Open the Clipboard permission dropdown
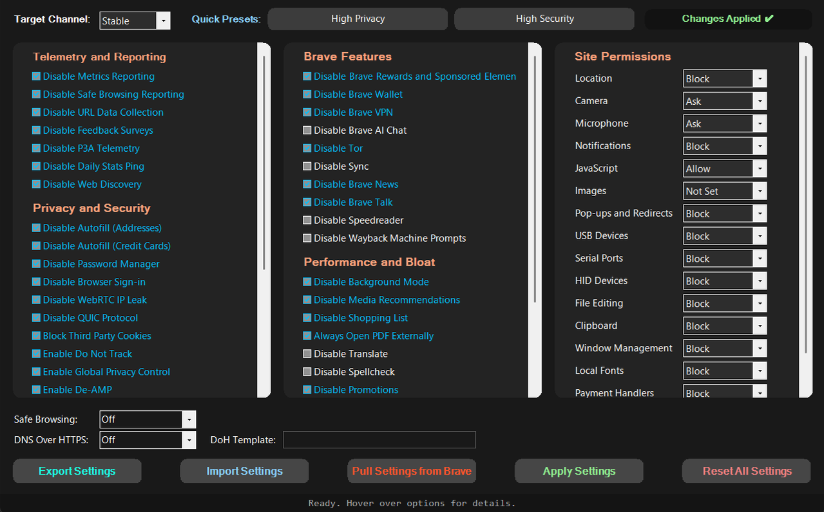 pos(725,326)
